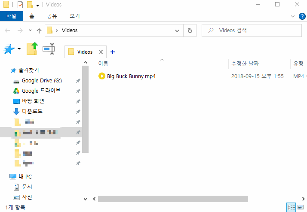Click the rename text cursor icon
Screen dimensions: 307x212
(x=49, y=49)
